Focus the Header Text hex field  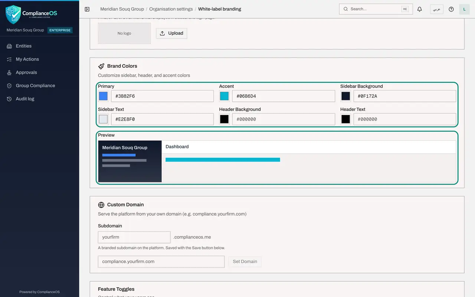pyautogui.click(x=405, y=119)
